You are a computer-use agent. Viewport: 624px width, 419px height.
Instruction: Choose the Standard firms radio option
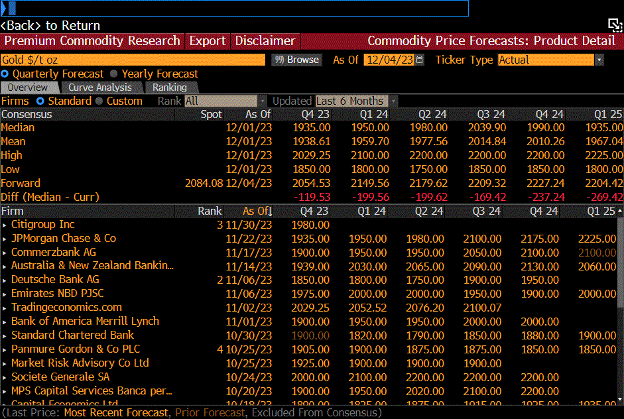coord(40,101)
